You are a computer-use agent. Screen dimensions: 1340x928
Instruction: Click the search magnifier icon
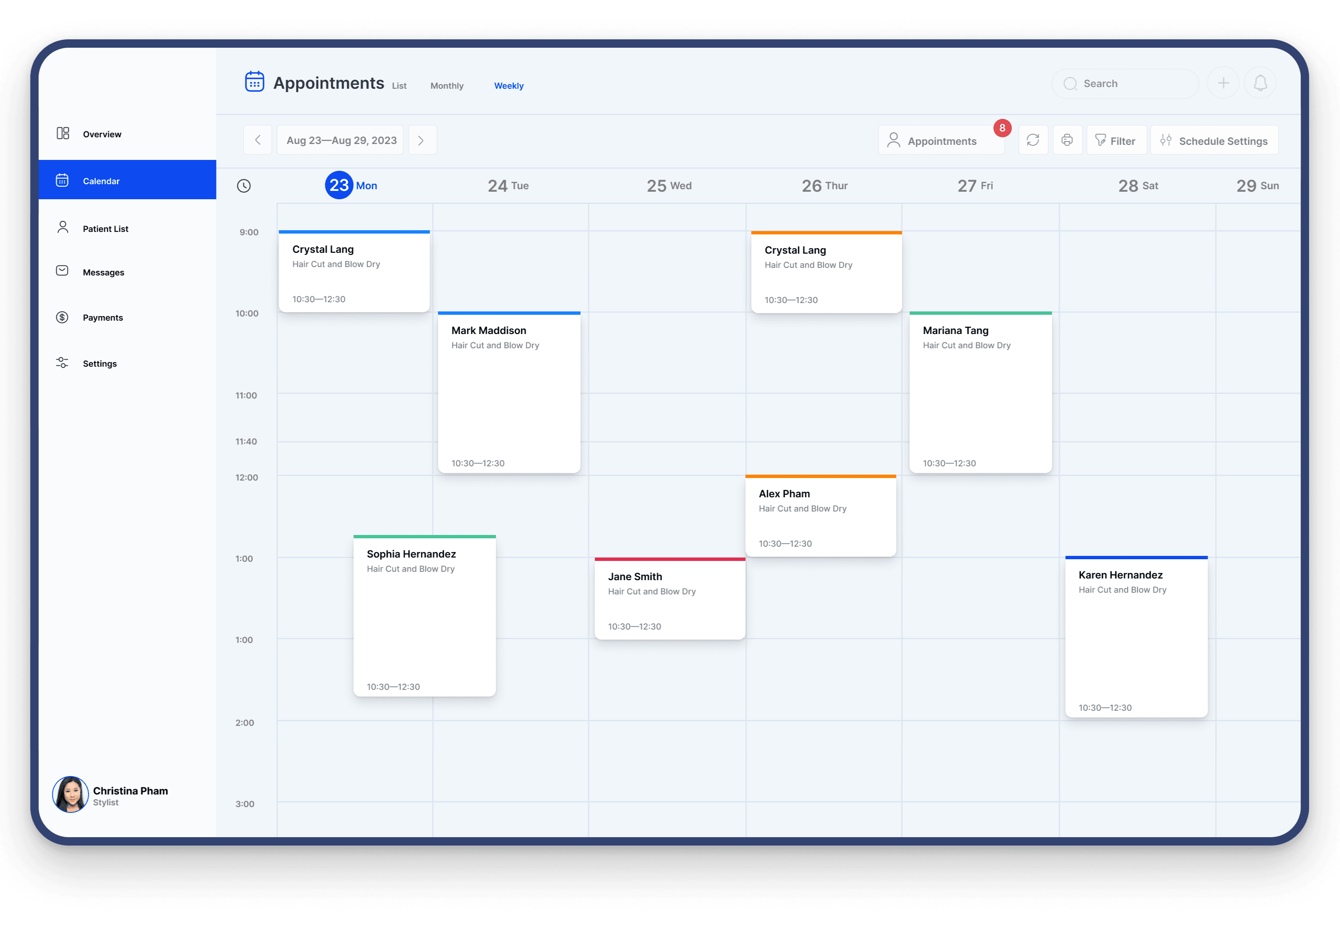point(1070,84)
